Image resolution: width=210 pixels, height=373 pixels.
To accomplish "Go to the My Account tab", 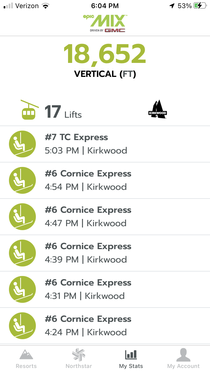I will [x=183, y=359].
